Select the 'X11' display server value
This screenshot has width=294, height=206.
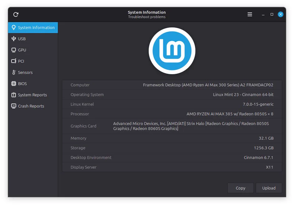click(269, 167)
